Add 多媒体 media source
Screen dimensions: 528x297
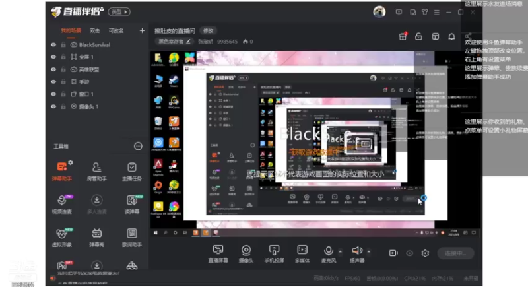(302, 253)
